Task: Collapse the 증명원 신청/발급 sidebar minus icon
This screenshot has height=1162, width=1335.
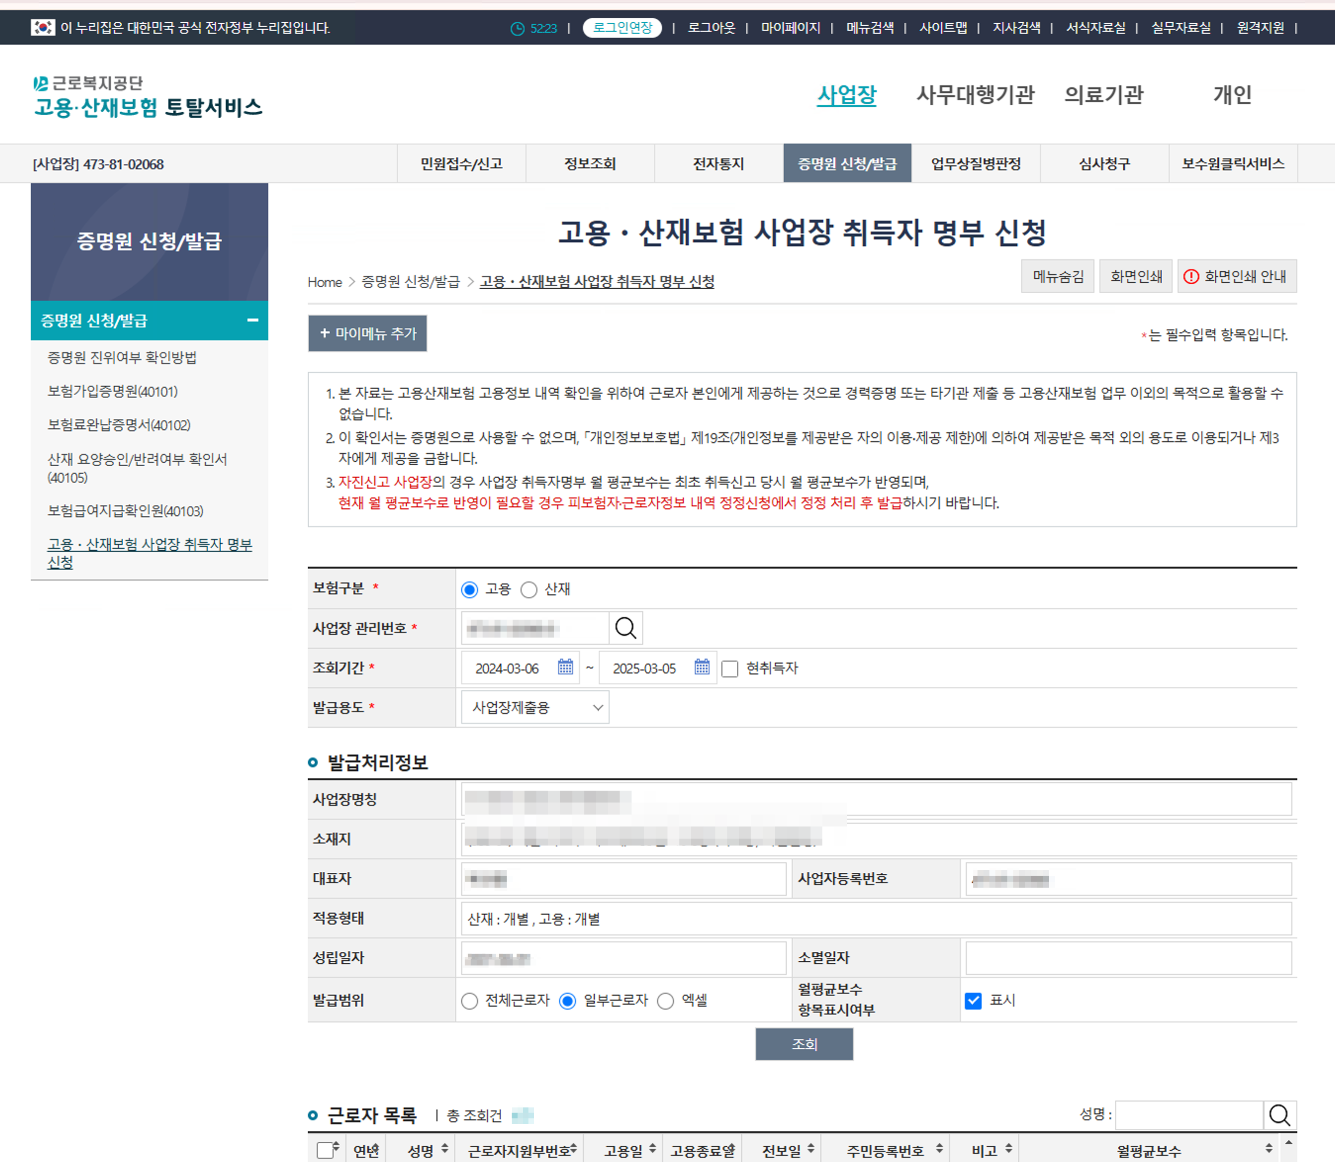Action: tap(253, 320)
